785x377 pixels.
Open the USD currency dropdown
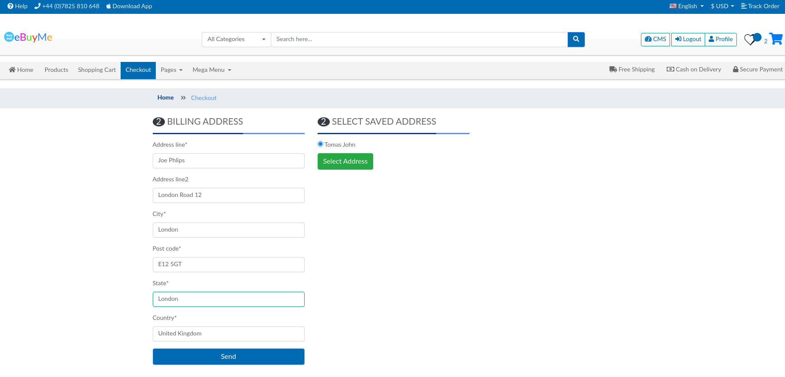(x=722, y=6)
